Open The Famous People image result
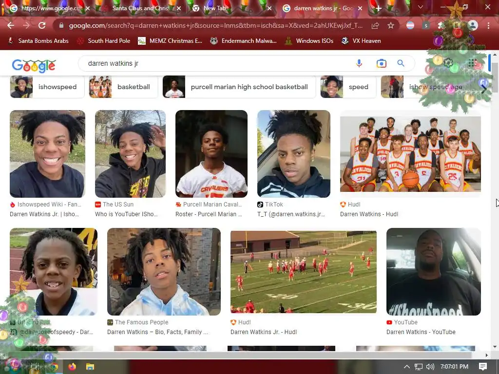This screenshot has width=499, height=374. [x=164, y=272]
